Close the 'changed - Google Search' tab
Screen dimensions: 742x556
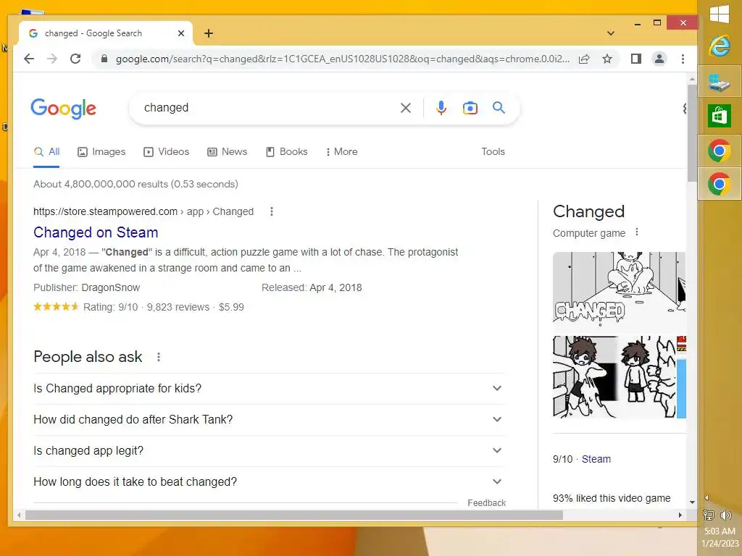[180, 33]
